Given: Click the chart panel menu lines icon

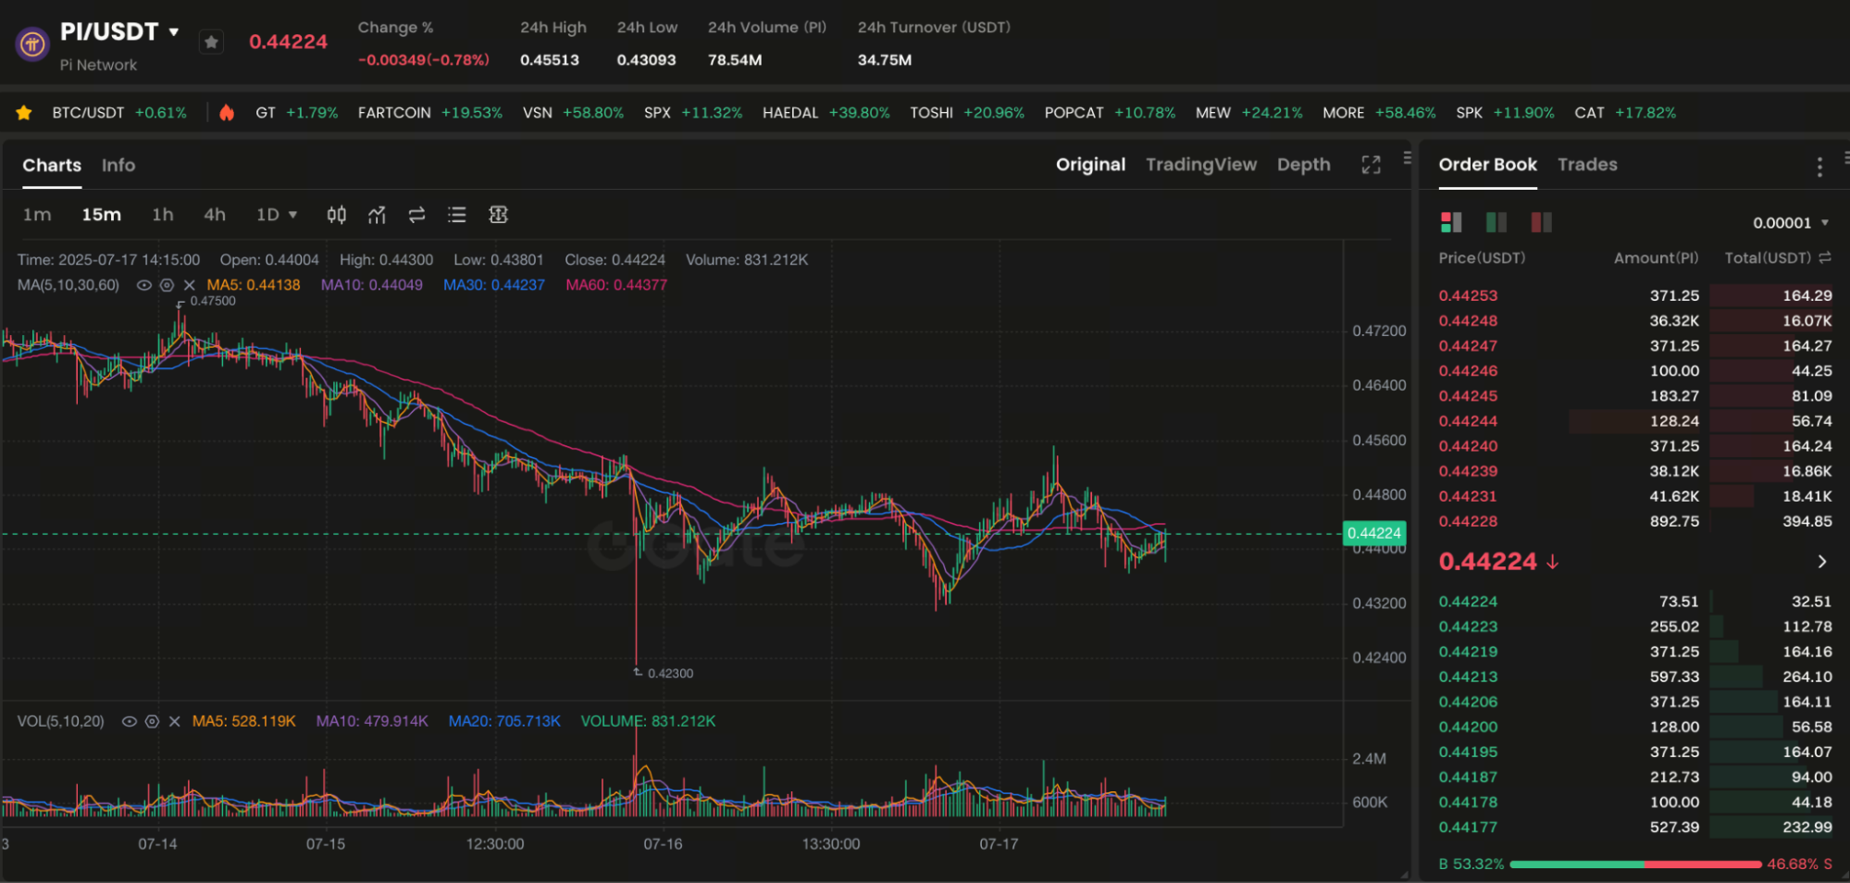Looking at the screenshot, I should click(1407, 158).
